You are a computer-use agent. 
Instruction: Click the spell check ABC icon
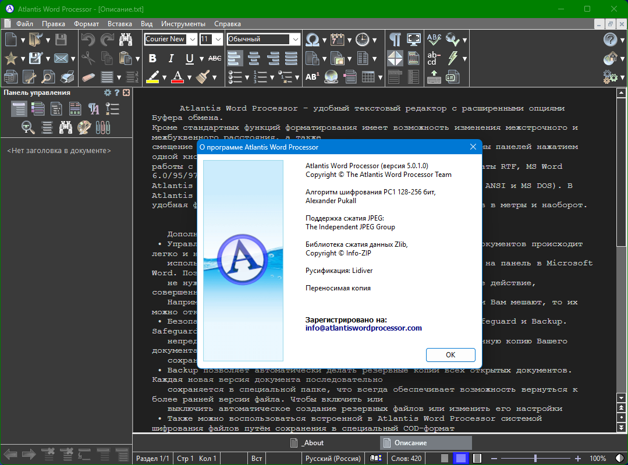[434, 40]
